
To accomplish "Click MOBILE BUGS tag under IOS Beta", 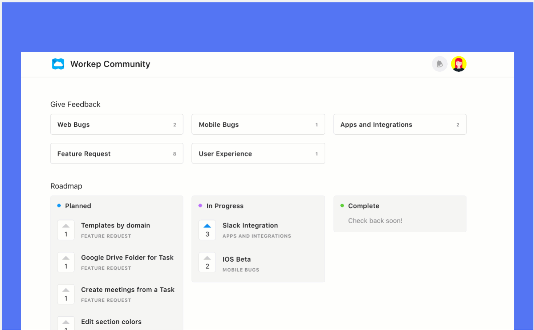I will coord(241,270).
